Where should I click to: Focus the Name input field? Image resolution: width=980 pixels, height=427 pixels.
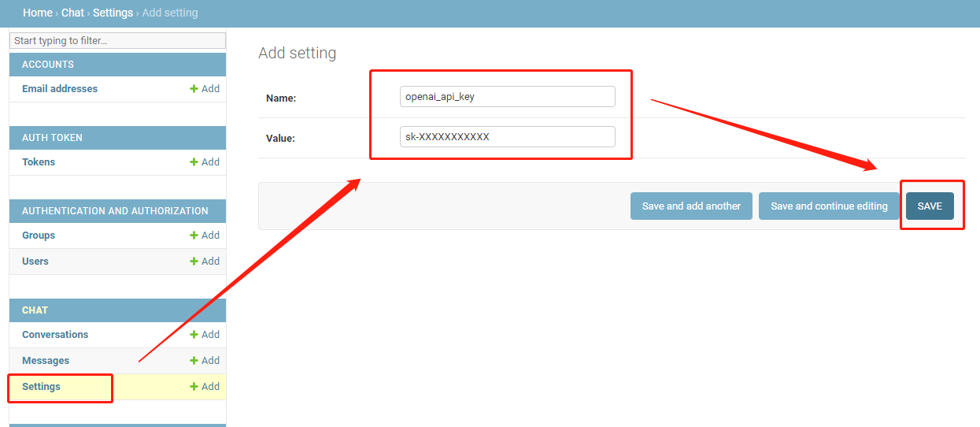507,97
